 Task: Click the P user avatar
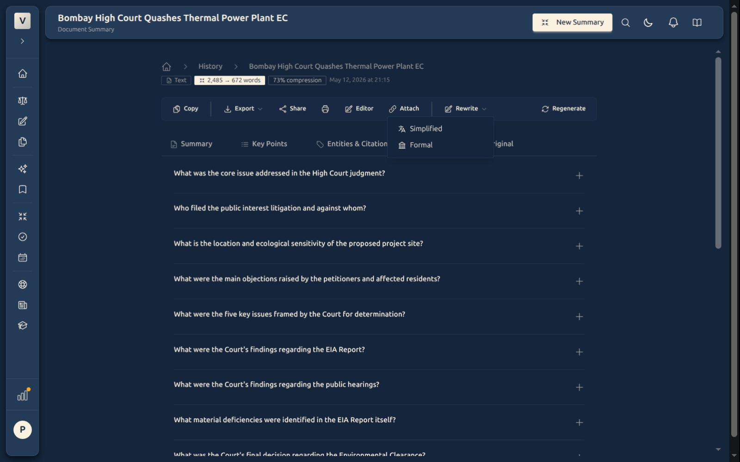(22, 430)
